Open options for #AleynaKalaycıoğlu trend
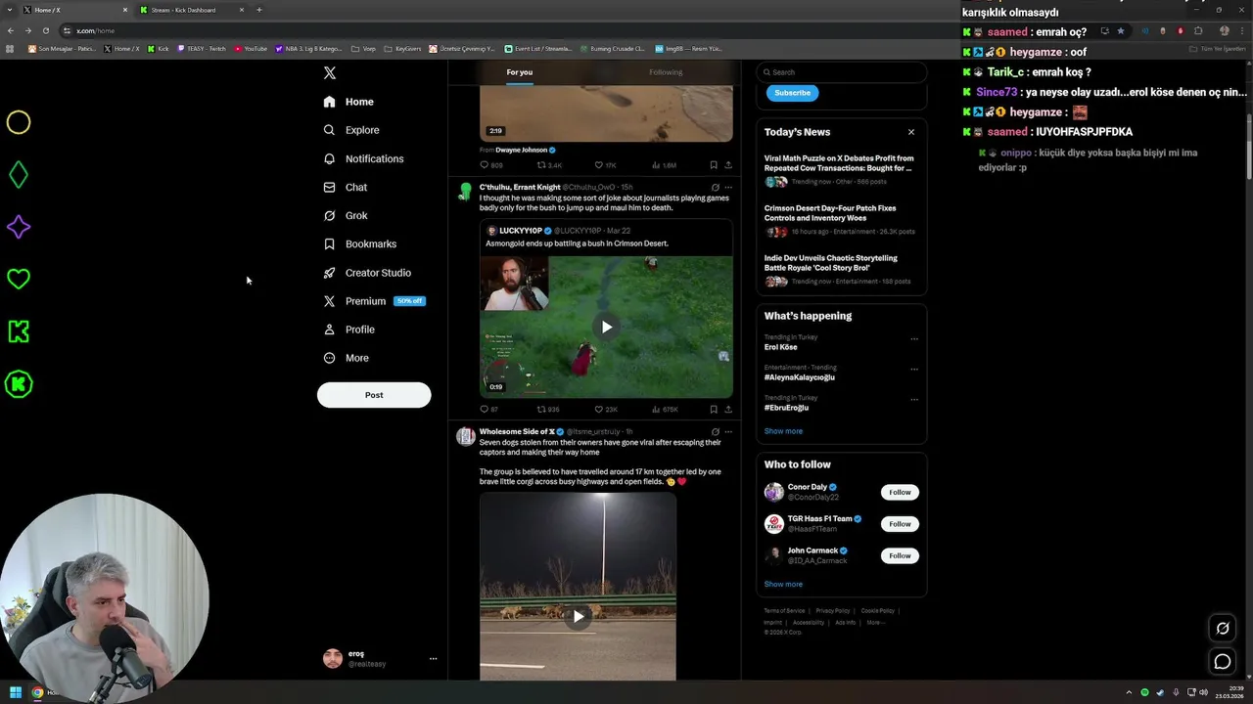 point(914,370)
